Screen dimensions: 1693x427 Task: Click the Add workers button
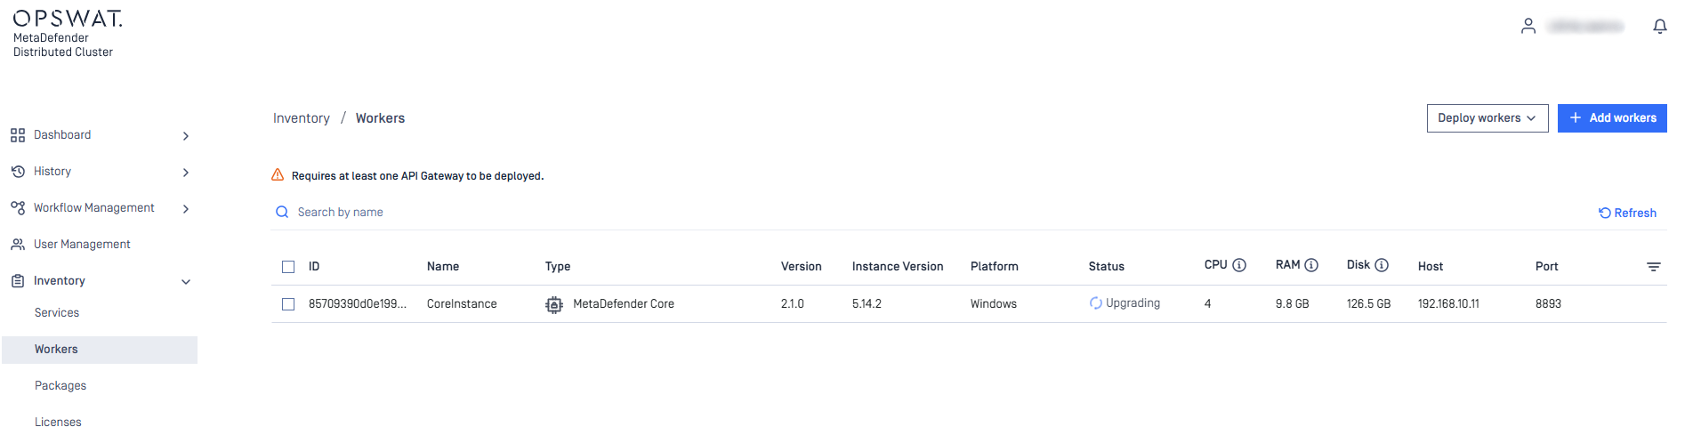pyautogui.click(x=1612, y=118)
